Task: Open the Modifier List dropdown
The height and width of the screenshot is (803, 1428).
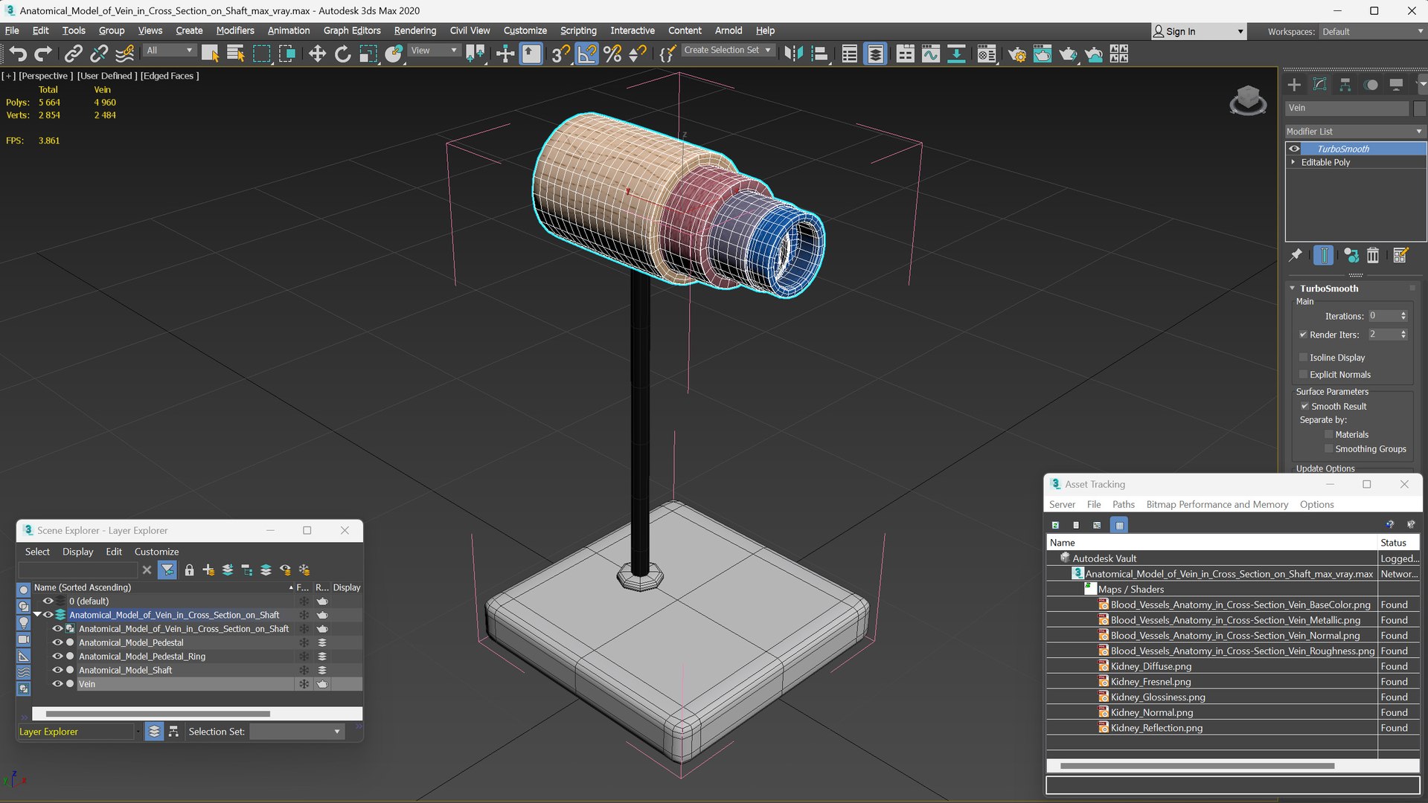Action: click(x=1354, y=131)
